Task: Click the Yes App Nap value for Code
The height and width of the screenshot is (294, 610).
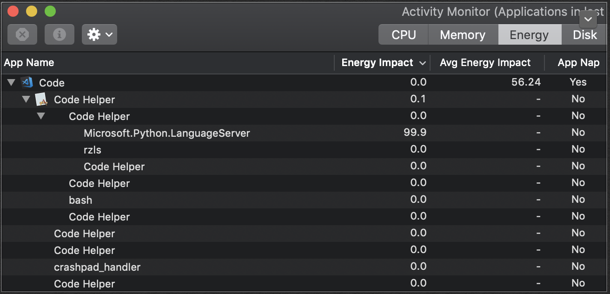Action: [578, 82]
